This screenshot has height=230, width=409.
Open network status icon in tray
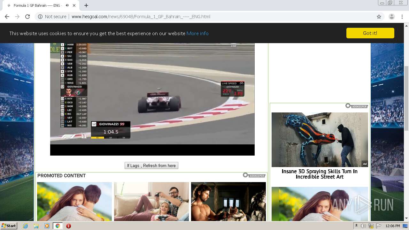coord(371,226)
